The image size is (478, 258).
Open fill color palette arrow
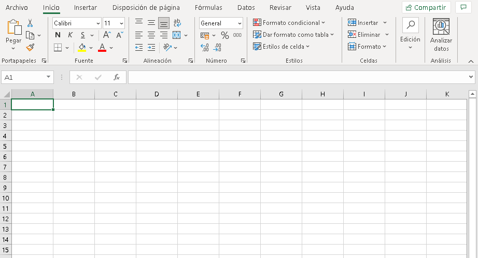click(x=91, y=48)
